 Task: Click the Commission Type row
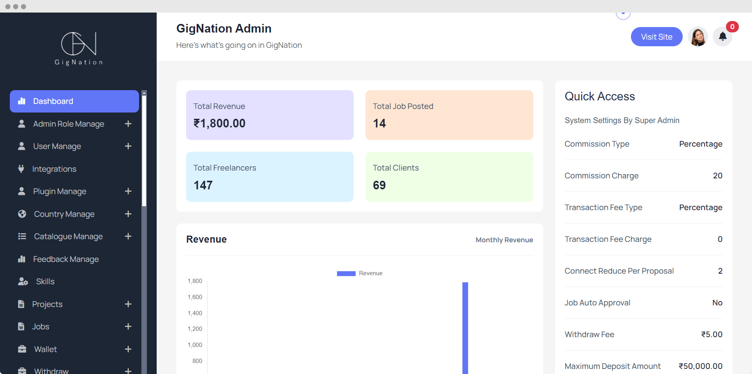click(x=644, y=144)
